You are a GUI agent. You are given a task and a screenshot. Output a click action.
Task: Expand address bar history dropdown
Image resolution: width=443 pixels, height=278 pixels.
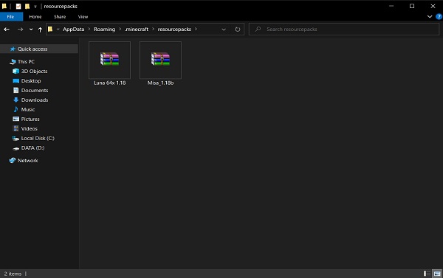click(224, 29)
